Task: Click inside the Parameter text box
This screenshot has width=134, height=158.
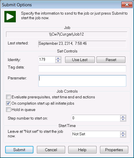Action: (82, 81)
